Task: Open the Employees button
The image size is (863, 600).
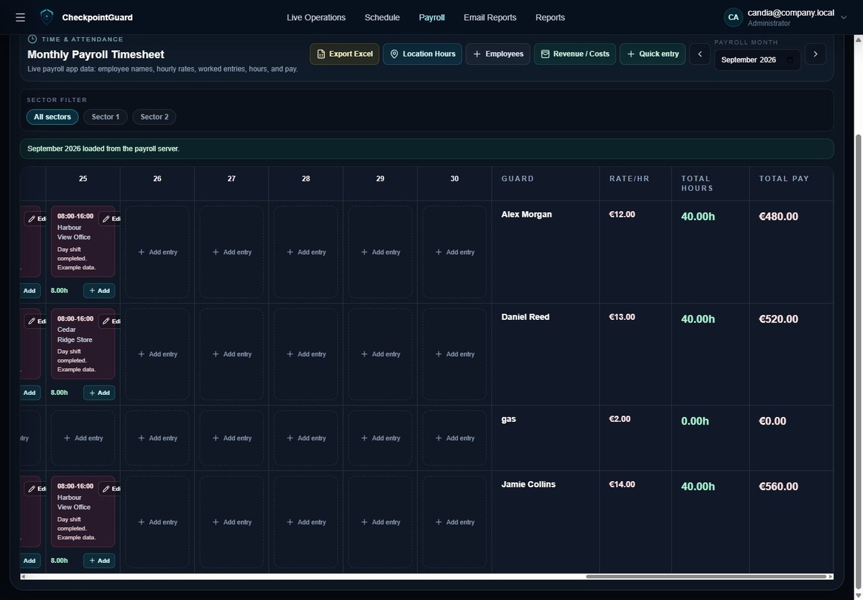Action: [x=498, y=54]
